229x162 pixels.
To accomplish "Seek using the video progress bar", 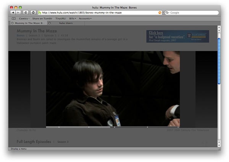I will pos(113,127).
